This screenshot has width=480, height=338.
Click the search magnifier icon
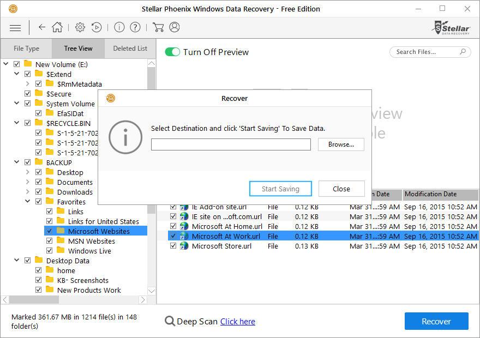click(463, 52)
